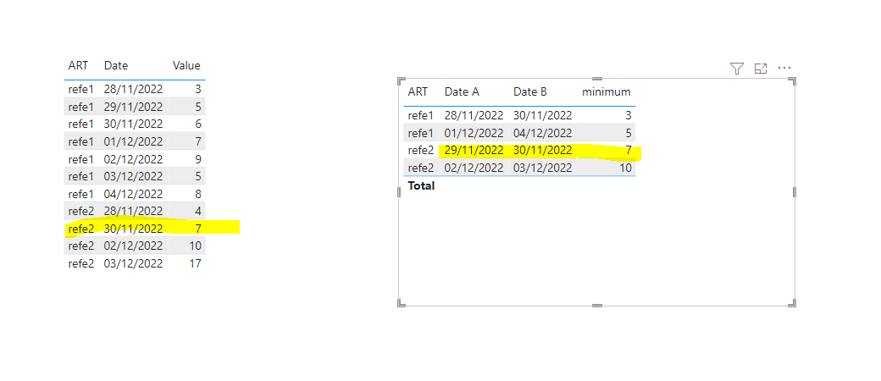Image resolution: width=881 pixels, height=381 pixels.
Task: Select Date A cell 28/11/2022 in right table
Action: pos(474,115)
